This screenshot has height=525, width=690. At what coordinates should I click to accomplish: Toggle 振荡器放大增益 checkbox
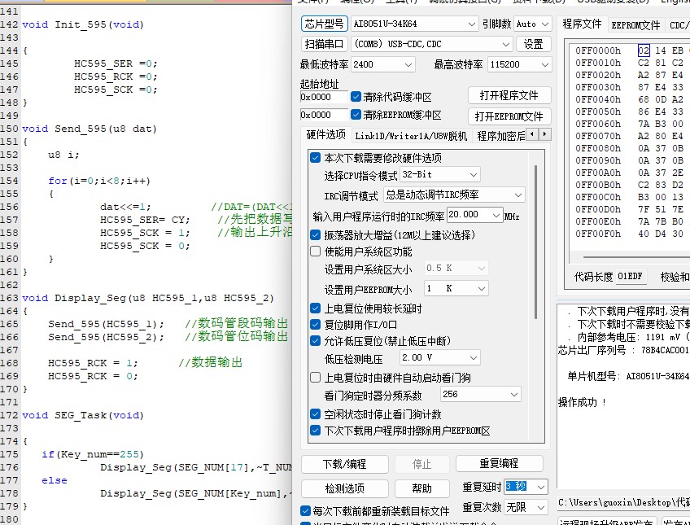point(315,234)
